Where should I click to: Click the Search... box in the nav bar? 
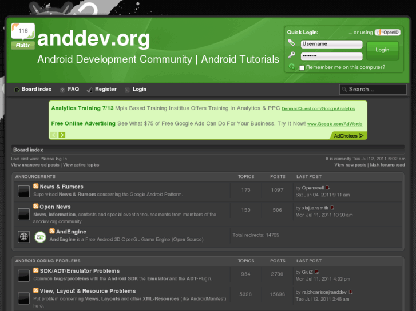pyautogui.click(x=373, y=90)
